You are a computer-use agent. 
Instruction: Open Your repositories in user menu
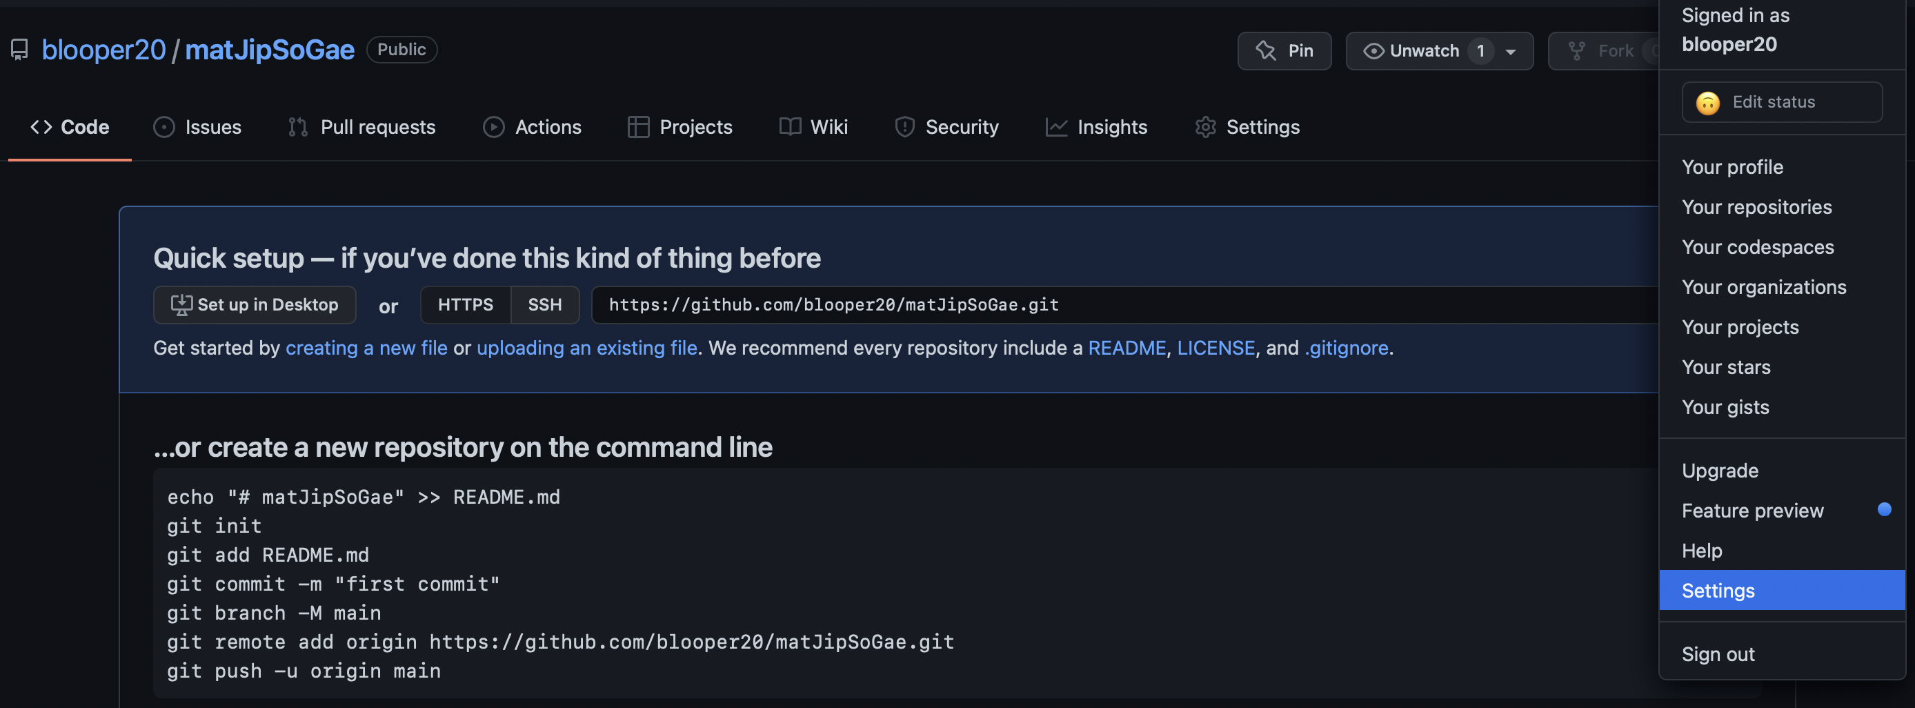tap(1782, 207)
